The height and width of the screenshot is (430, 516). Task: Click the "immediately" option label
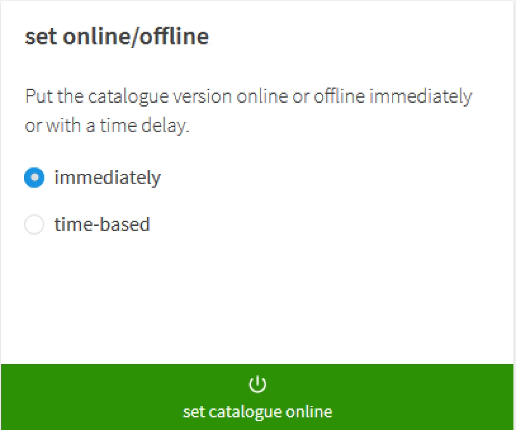click(107, 178)
